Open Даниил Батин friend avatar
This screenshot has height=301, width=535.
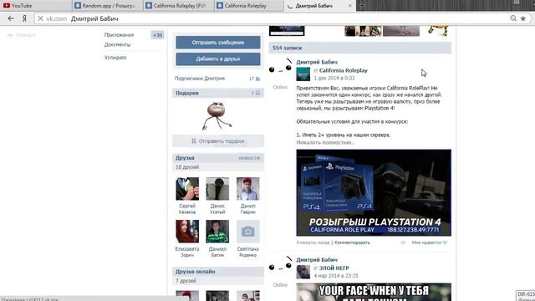[x=217, y=232]
